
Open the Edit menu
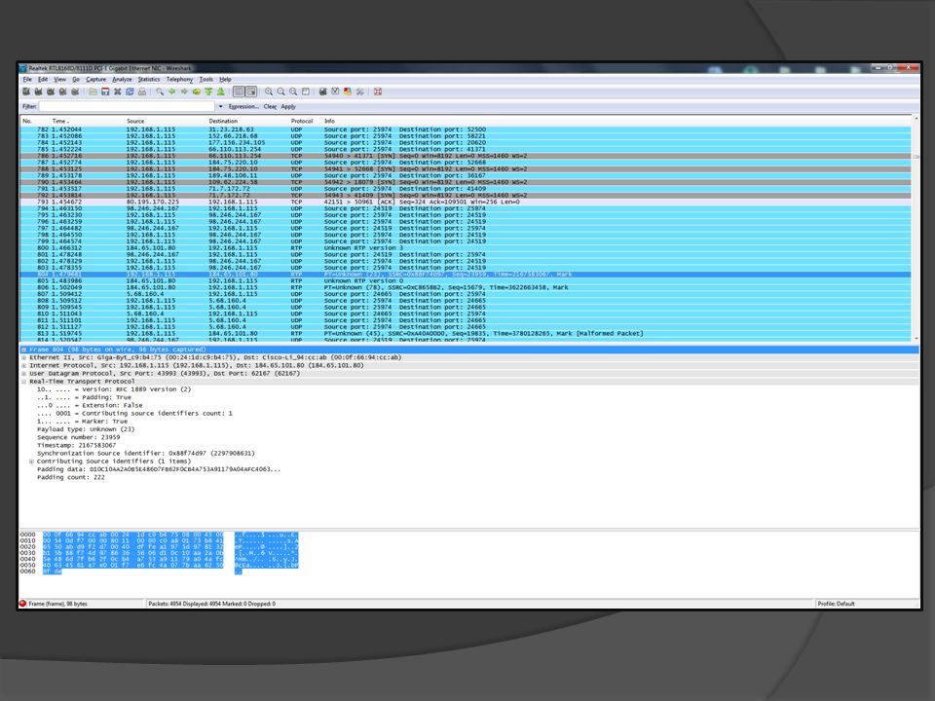point(43,79)
